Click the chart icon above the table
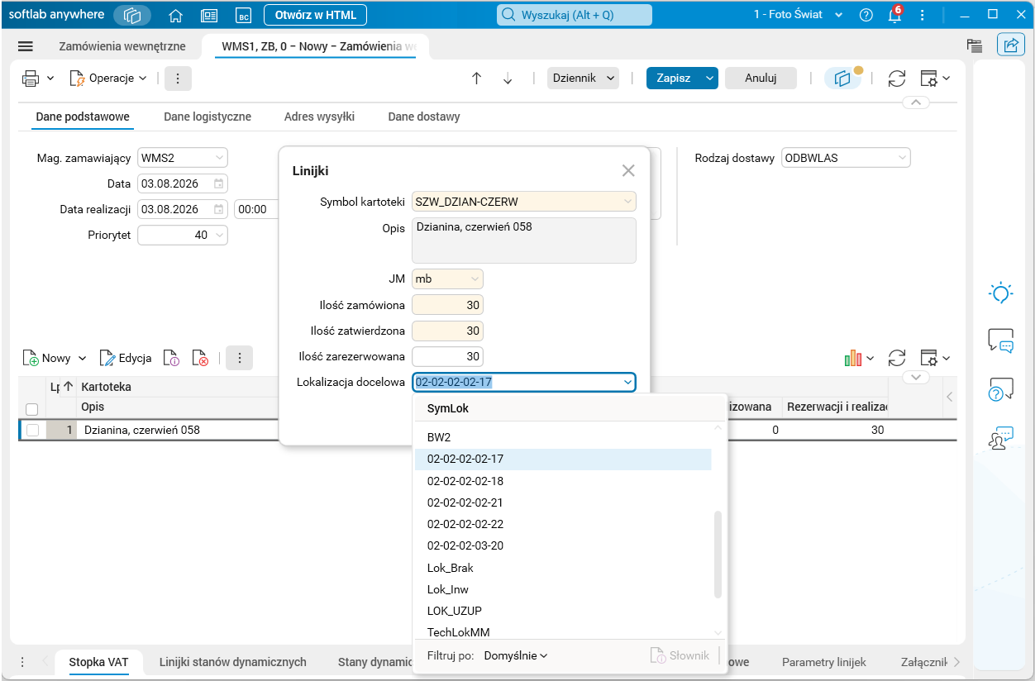The width and height of the screenshot is (1035, 681). tap(853, 358)
